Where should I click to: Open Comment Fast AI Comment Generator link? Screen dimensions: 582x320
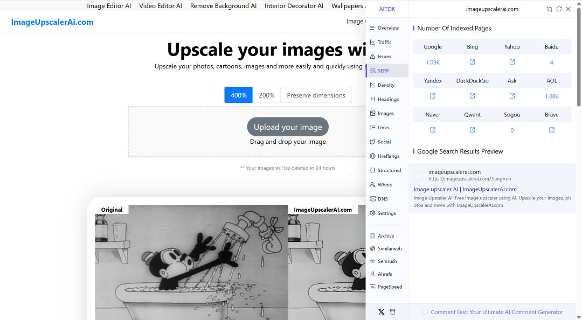click(x=497, y=312)
